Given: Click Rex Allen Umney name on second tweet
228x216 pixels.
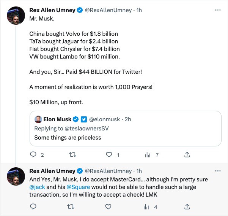Looking at the screenshot, I should point(52,171).
